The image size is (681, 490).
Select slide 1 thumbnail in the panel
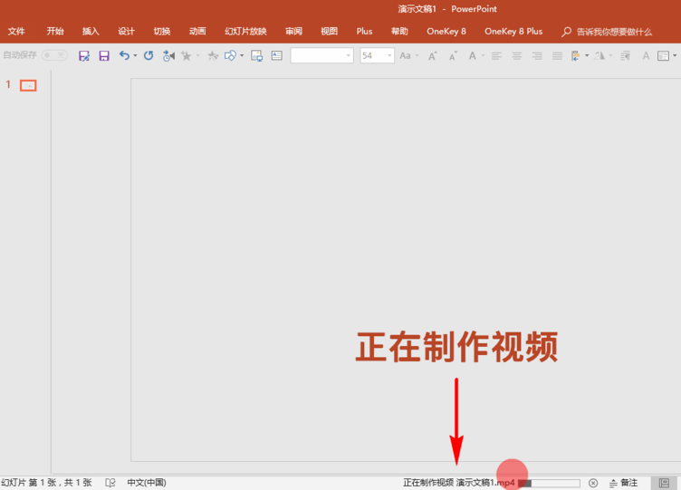click(28, 85)
